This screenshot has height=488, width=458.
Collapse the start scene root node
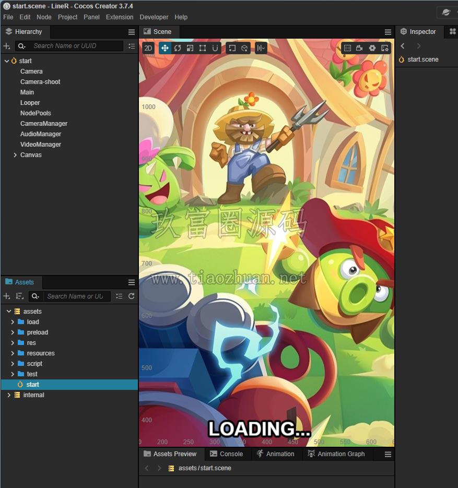click(x=7, y=61)
